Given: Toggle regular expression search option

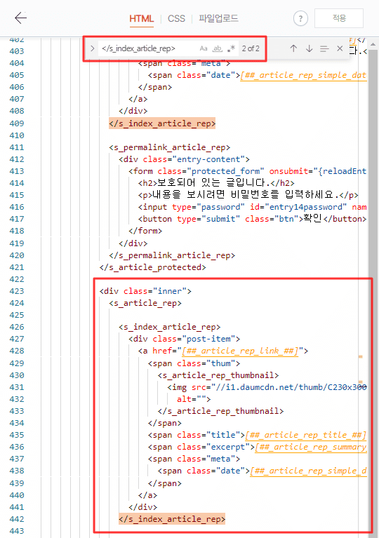Looking at the screenshot, I should (x=231, y=48).
